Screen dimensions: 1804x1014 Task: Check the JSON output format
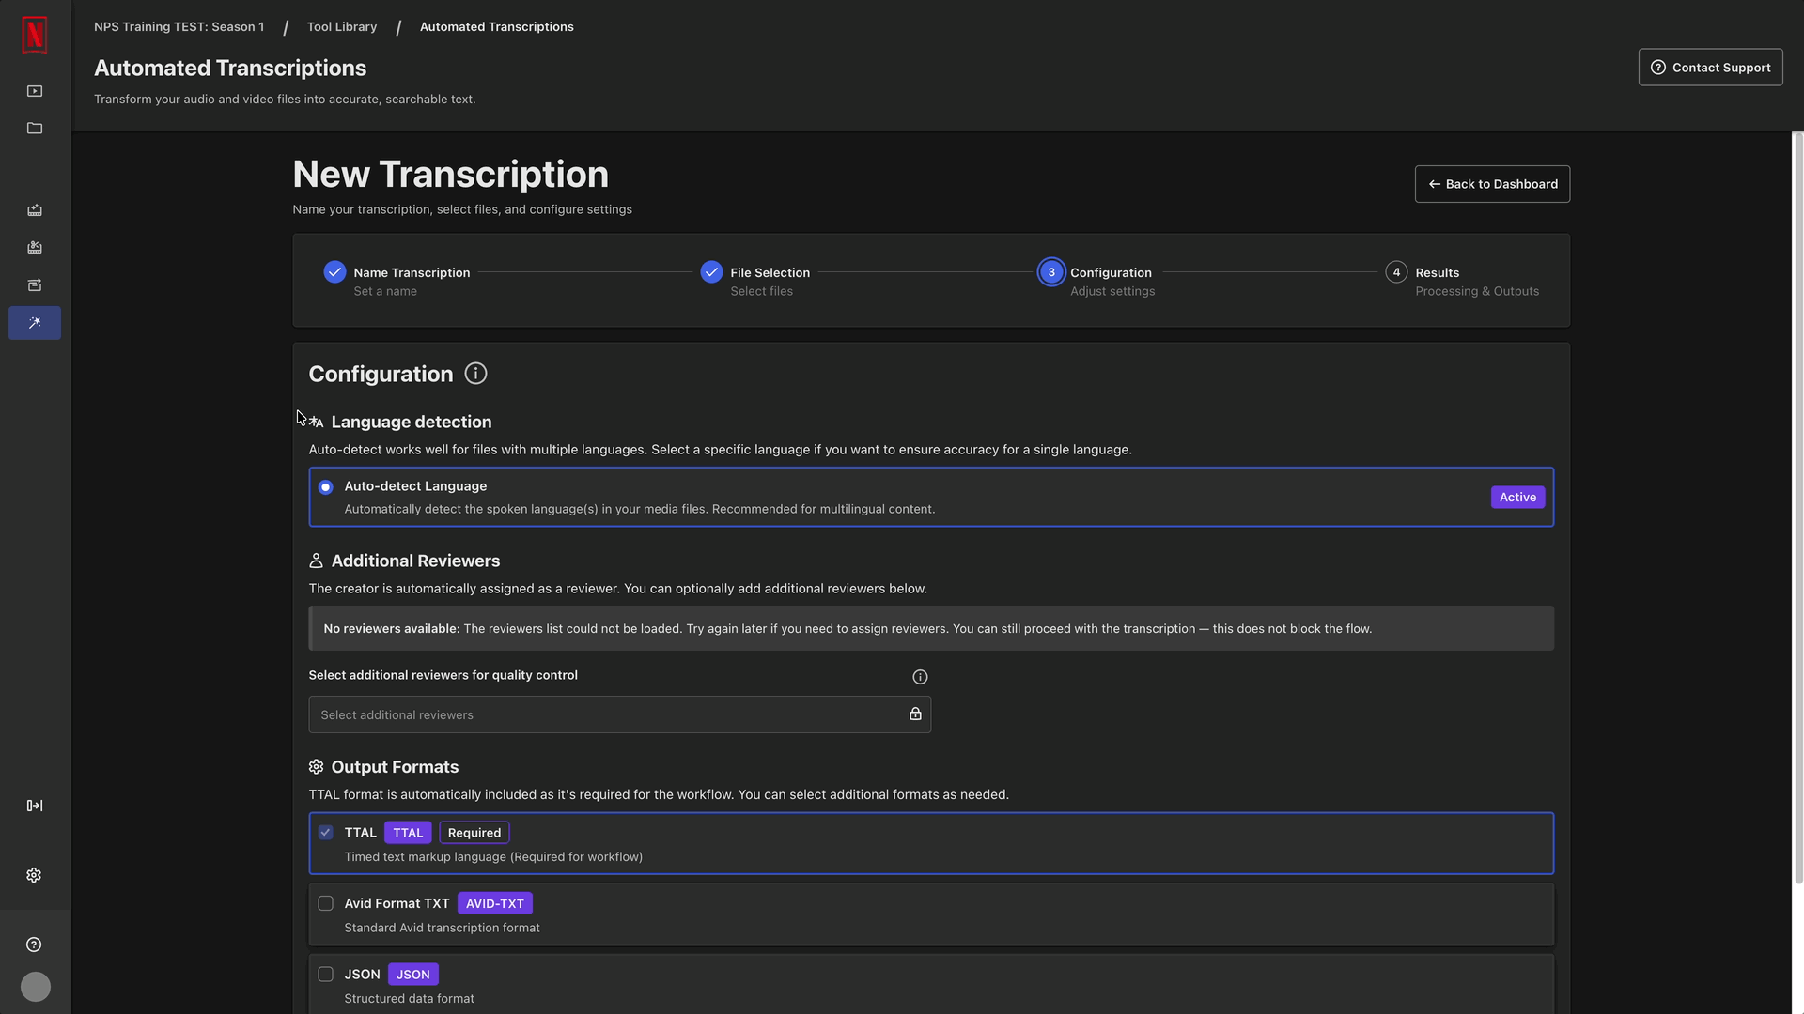point(325,975)
